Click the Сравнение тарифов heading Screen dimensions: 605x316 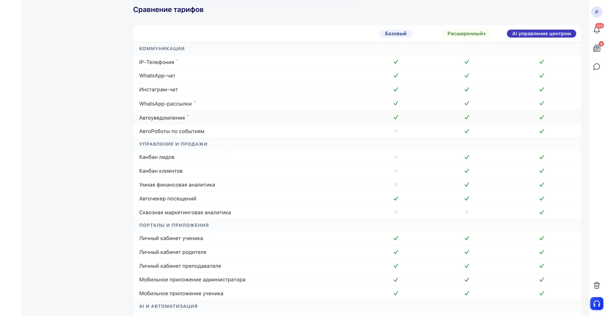[168, 9]
